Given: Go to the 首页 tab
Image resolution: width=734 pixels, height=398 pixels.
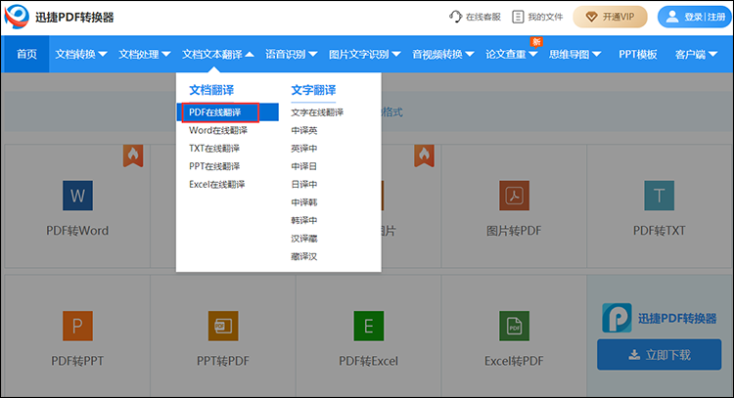Looking at the screenshot, I should click(26, 54).
